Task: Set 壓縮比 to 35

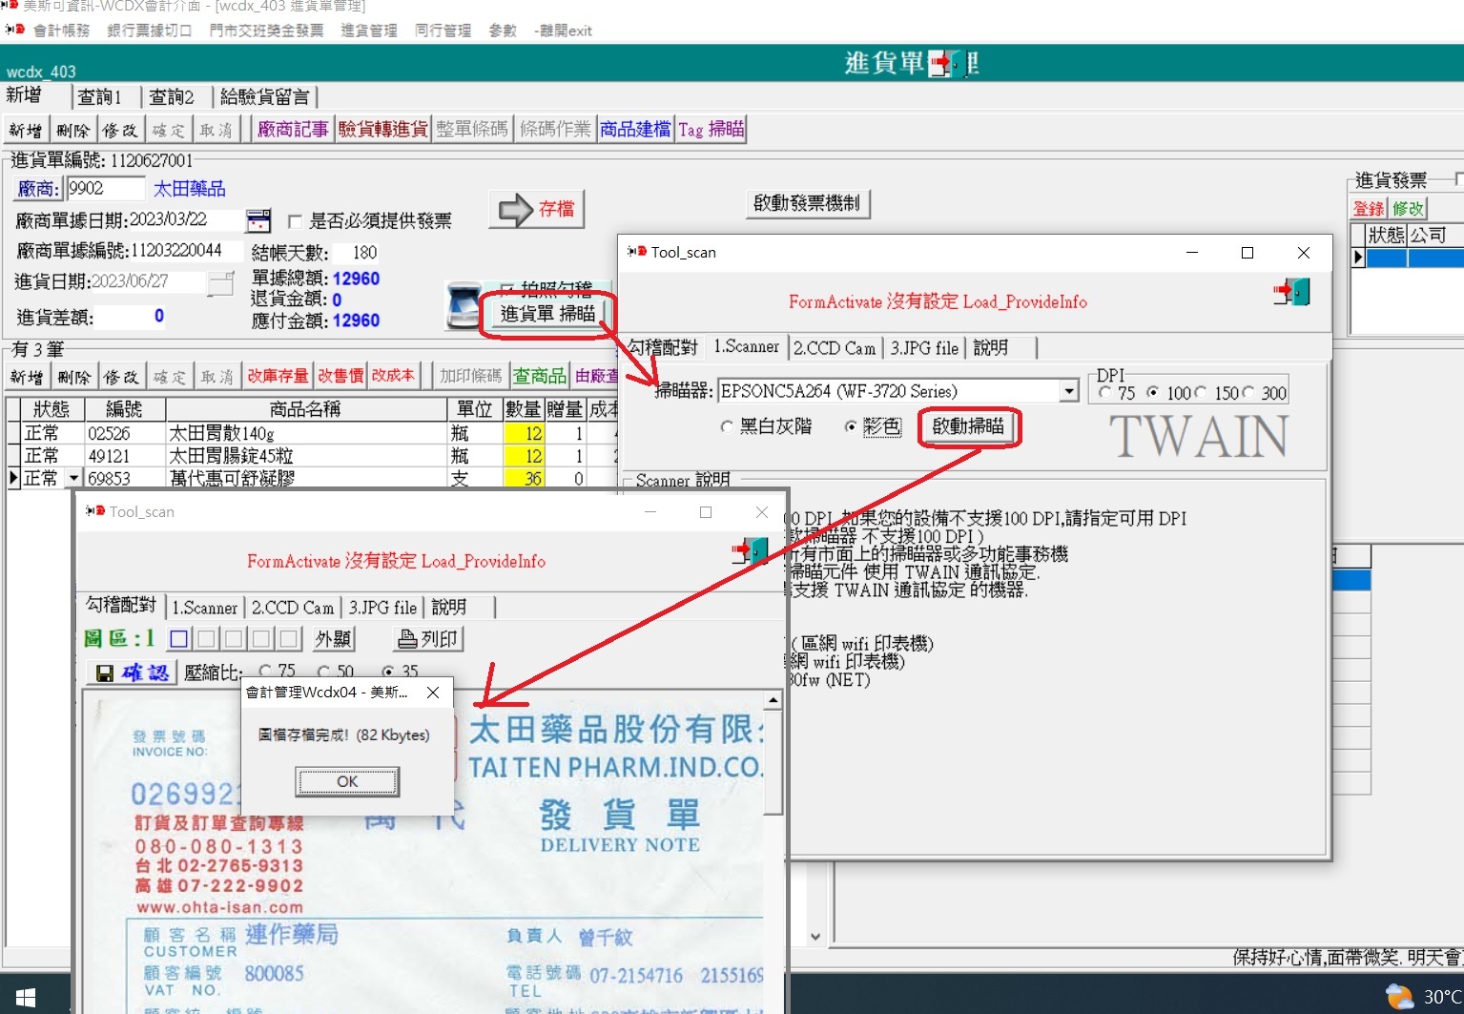Action: pos(388,672)
